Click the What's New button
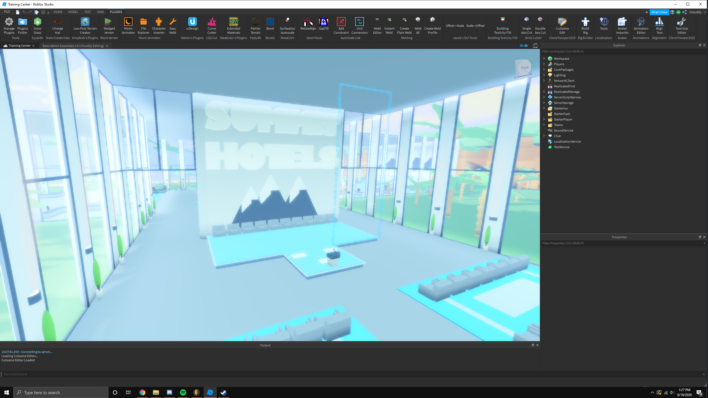Viewport: 708px width, 398px height. pos(659,12)
